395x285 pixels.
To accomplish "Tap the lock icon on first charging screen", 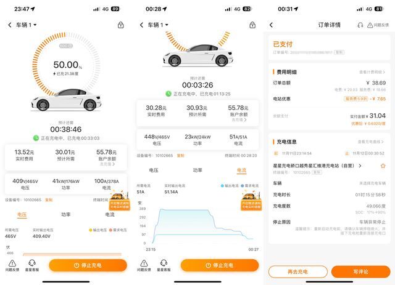I will [x=121, y=25].
